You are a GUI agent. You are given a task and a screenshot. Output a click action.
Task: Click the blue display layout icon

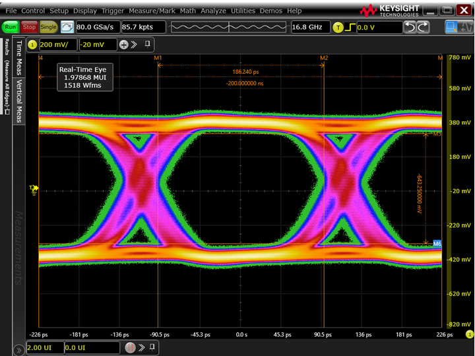(453, 27)
